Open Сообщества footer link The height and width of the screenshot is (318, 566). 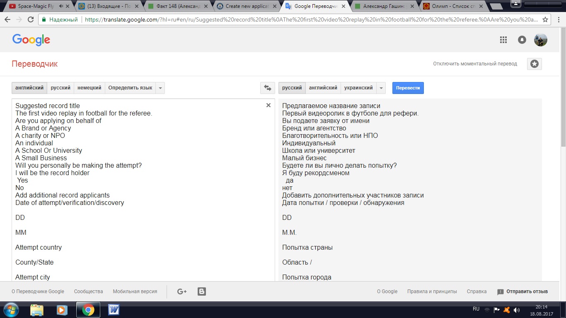[x=89, y=291]
